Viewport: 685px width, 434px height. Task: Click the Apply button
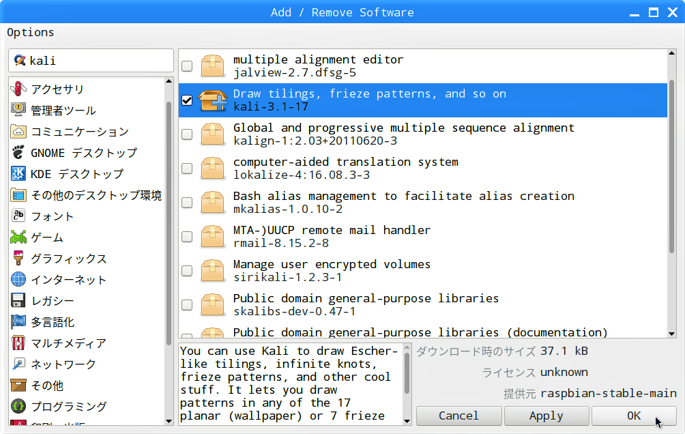tap(546, 416)
